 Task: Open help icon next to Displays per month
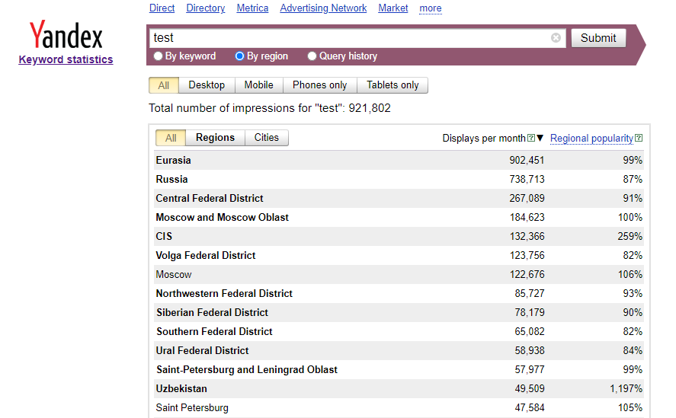pyautogui.click(x=531, y=138)
